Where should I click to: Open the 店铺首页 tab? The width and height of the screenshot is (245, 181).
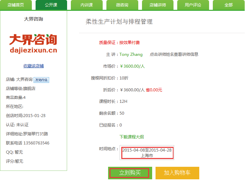16,5
